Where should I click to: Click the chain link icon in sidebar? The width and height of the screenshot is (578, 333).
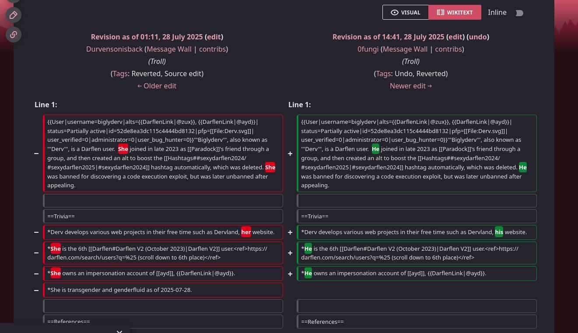coord(14,34)
